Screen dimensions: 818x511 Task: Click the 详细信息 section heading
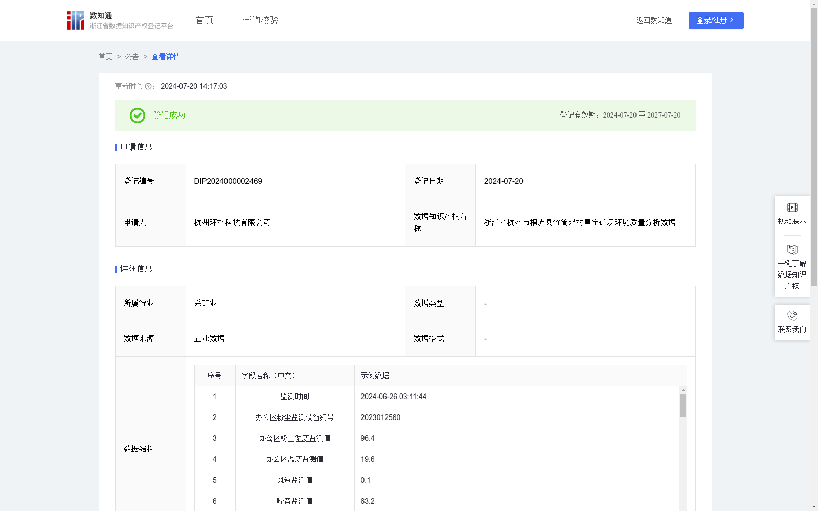click(x=136, y=269)
